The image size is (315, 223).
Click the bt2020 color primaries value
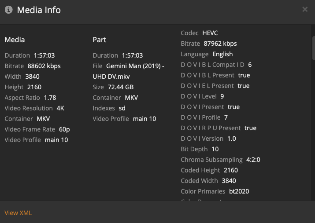(x=239, y=191)
